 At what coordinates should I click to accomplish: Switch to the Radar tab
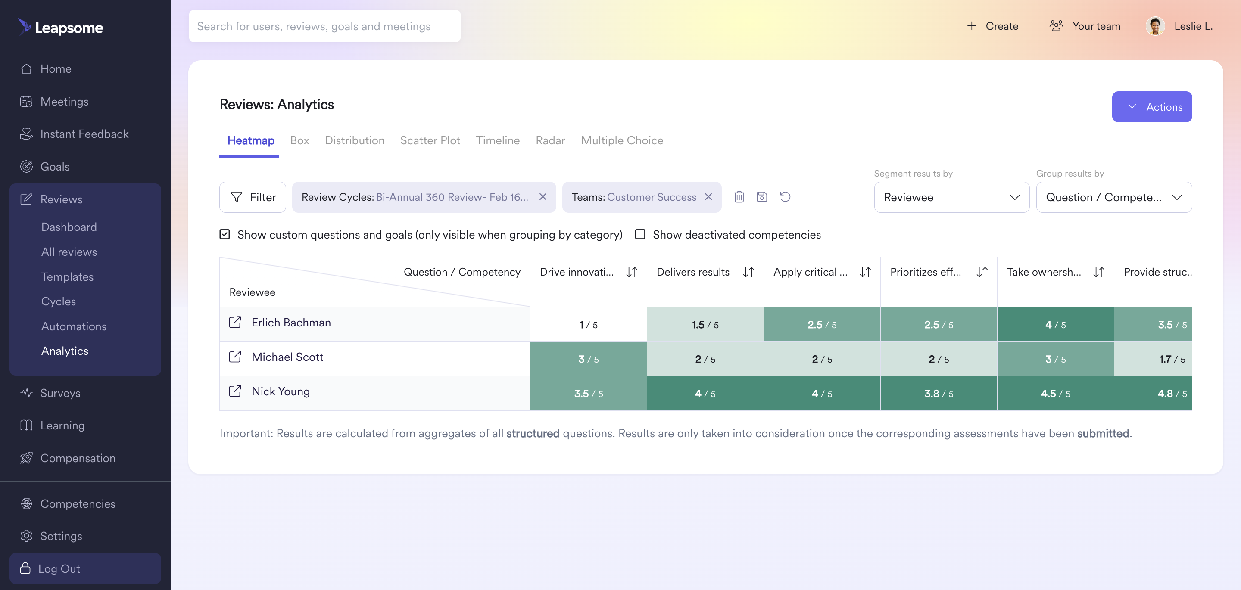(x=550, y=141)
